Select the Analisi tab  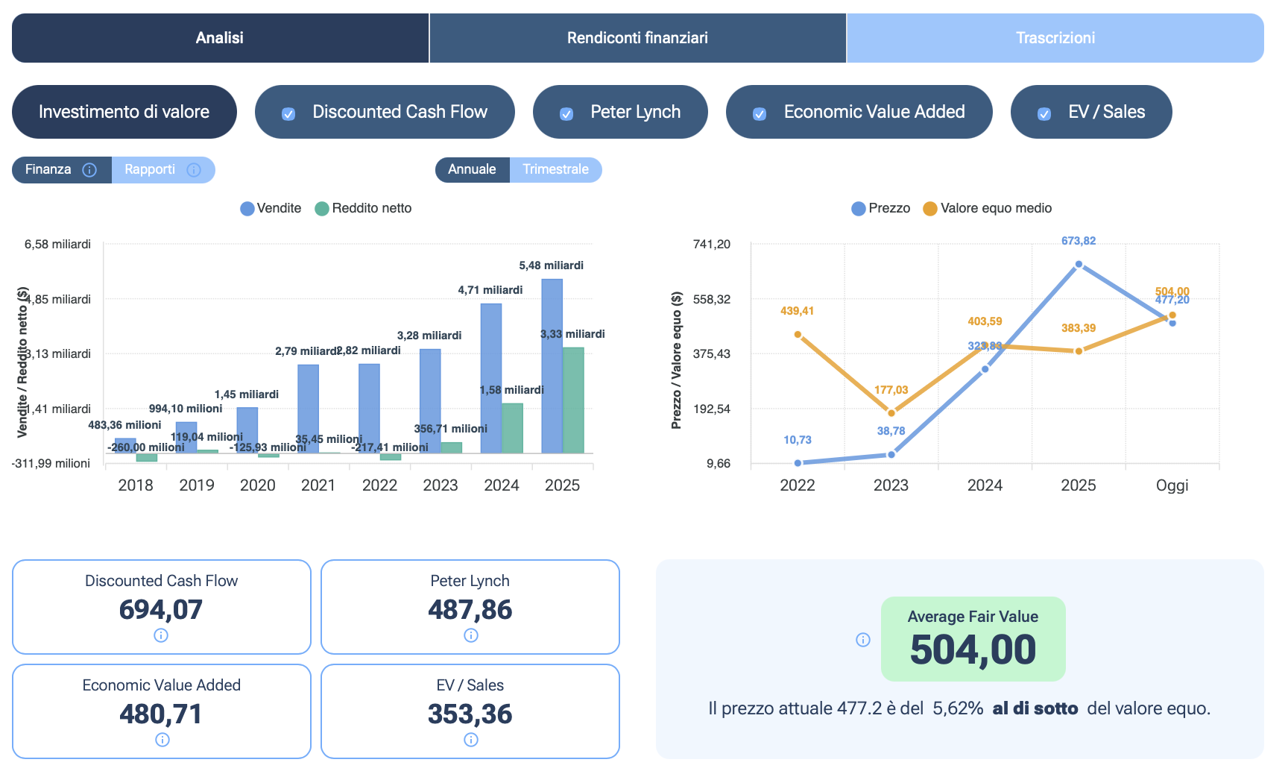coord(220,38)
